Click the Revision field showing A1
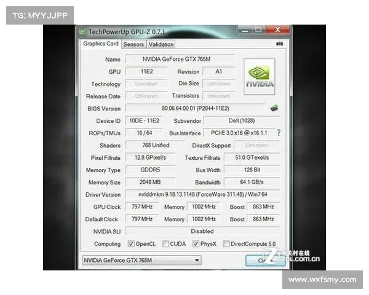The height and width of the screenshot is (295, 369). [219, 71]
